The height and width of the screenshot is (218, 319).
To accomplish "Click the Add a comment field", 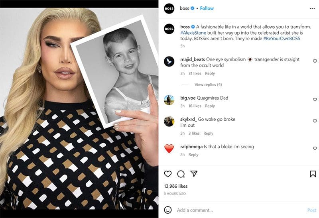I will point(240,210).
